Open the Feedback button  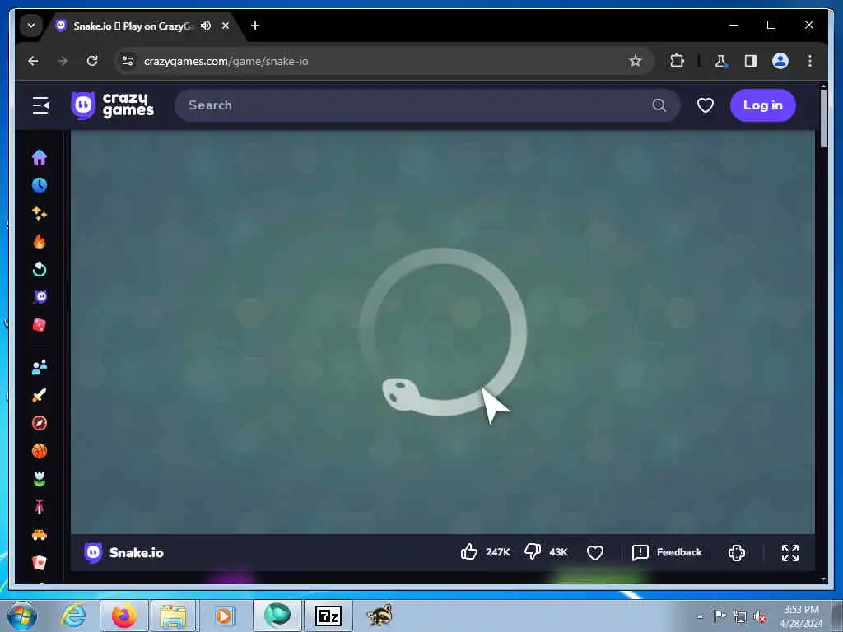(x=667, y=552)
